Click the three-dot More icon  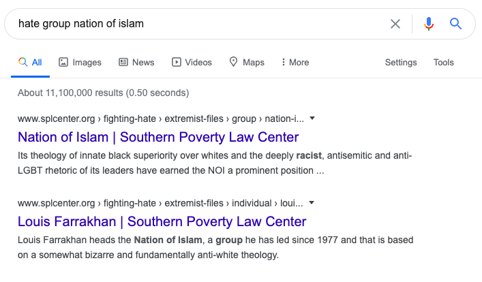(284, 62)
